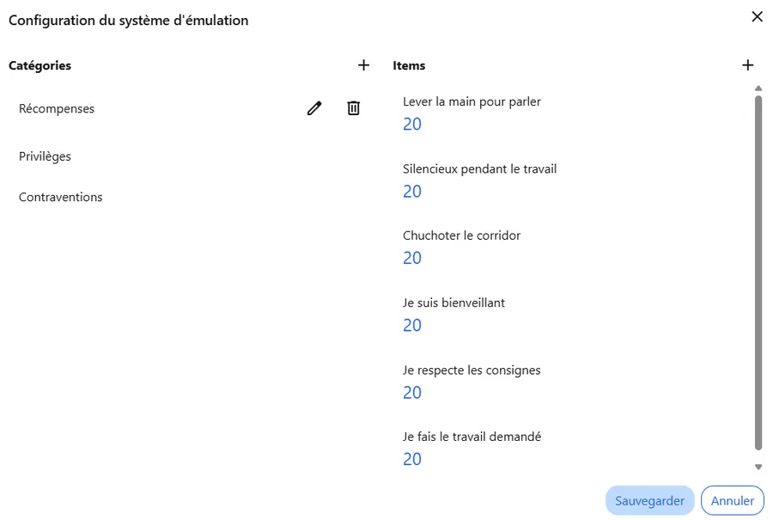Image resolution: width=773 pixels, height=520 pixels.
Task: Edit points value of Lever la main pour parler
Action: click(412, 125)
